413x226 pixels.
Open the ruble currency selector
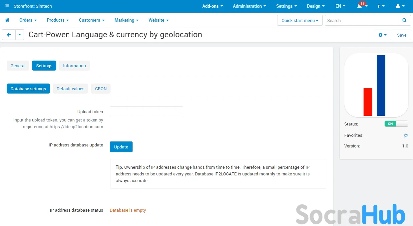coord(381,6)
